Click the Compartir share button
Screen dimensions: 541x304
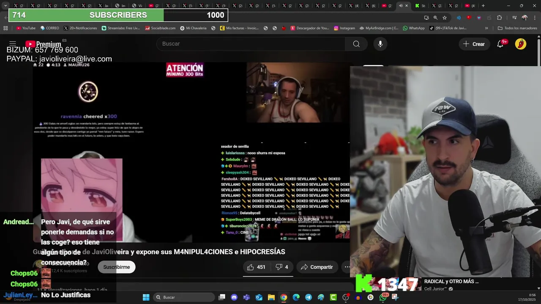pyautogui.click(x=317, y=267)
